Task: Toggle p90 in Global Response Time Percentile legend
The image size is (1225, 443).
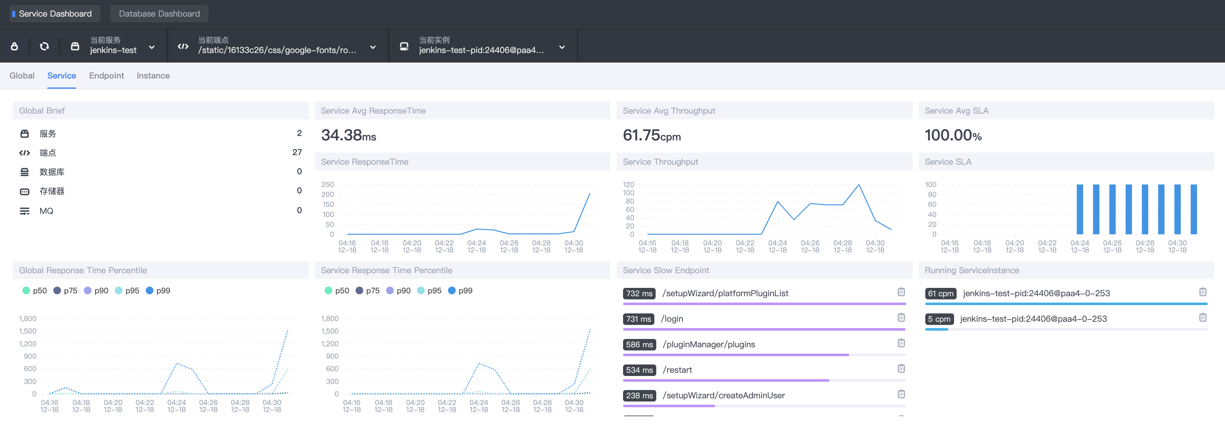Action: point(96,290)
